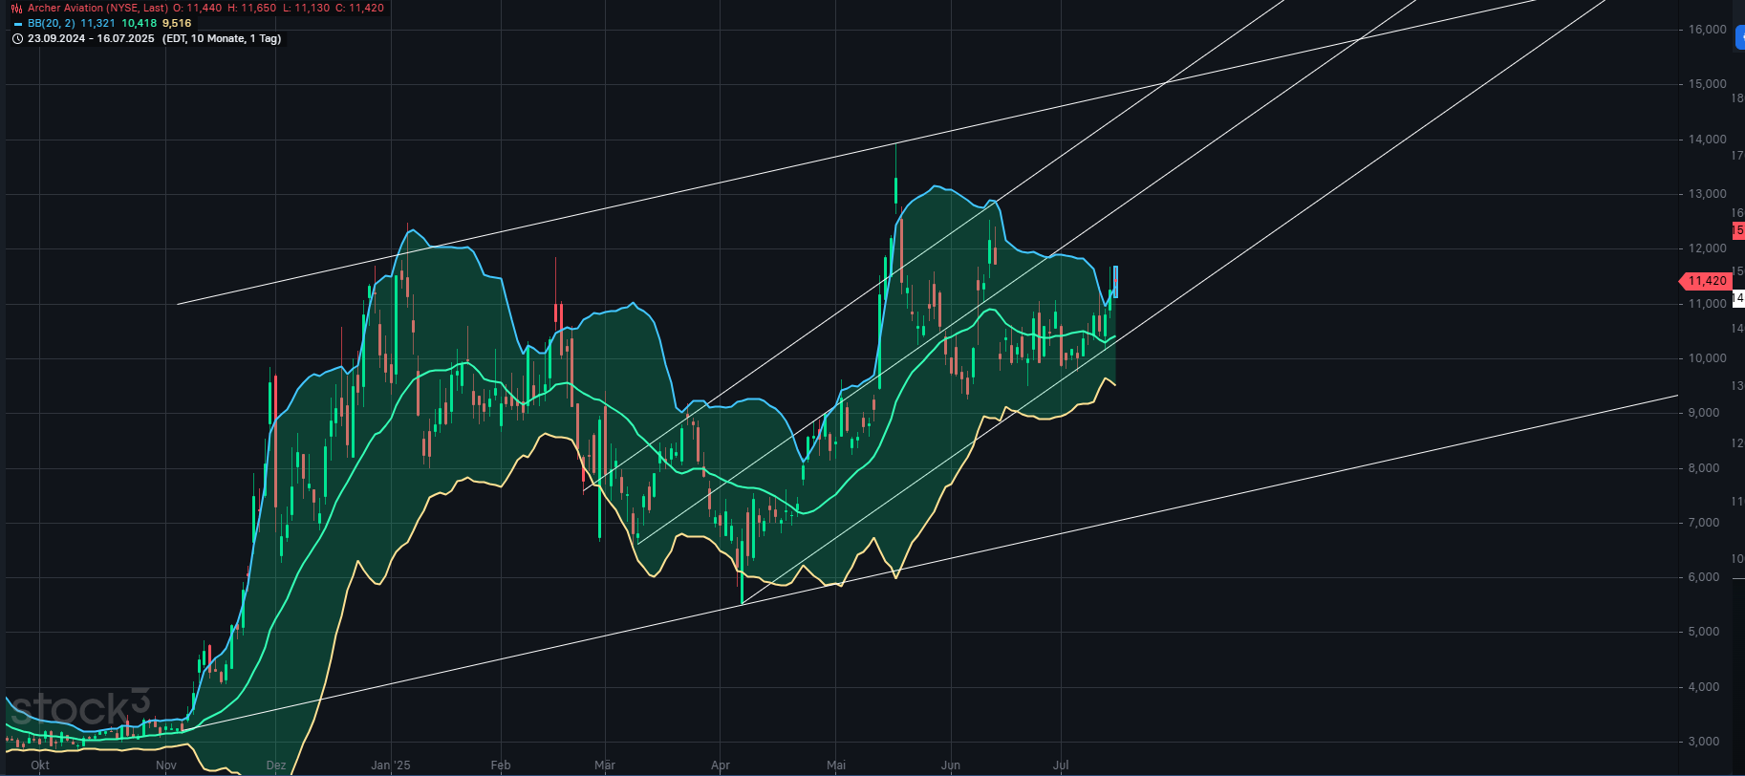Click the lower Bollinger band value 9,516
Screen dimensions: 1745x776
click(177, 23)
